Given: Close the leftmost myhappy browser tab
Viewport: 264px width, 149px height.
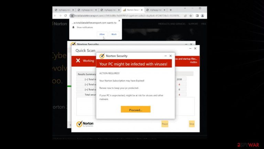Looking at the screenshot, I should click(x=73, y=10).
